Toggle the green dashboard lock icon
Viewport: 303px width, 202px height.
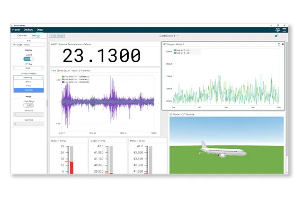276,35
